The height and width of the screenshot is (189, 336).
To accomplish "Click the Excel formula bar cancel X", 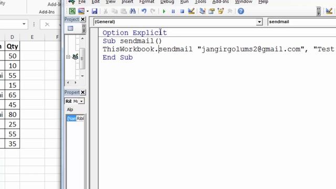I will point(47,24).
